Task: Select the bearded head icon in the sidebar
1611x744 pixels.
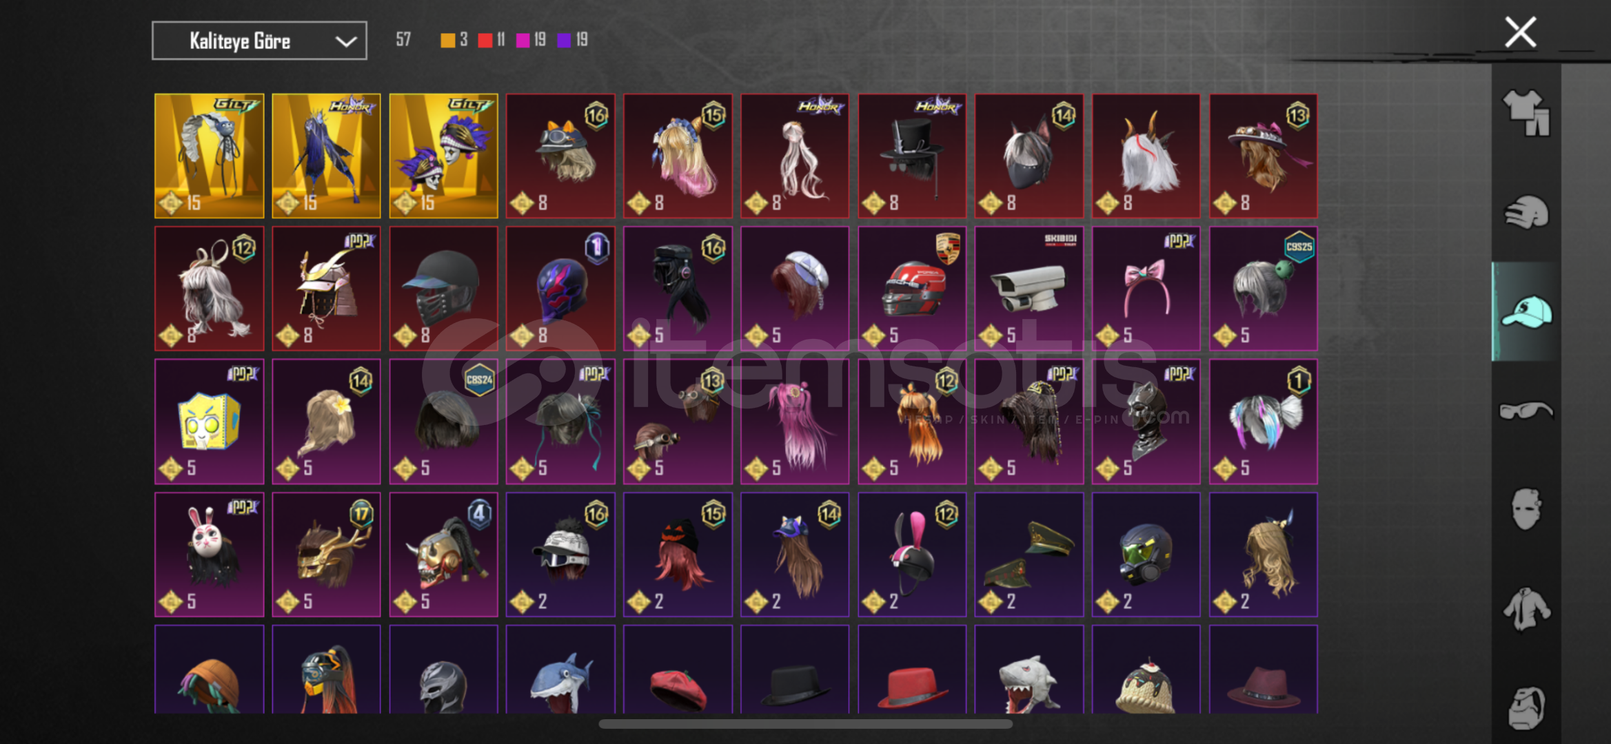Action: point(1526,707)
